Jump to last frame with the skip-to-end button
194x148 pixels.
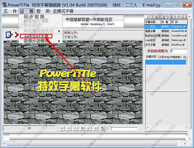click(x=96, y=128)
